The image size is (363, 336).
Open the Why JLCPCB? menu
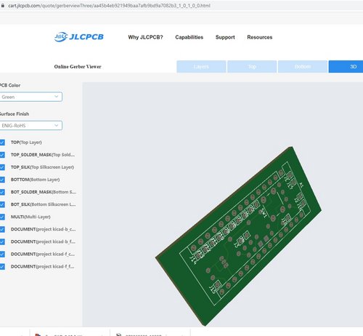145,37
